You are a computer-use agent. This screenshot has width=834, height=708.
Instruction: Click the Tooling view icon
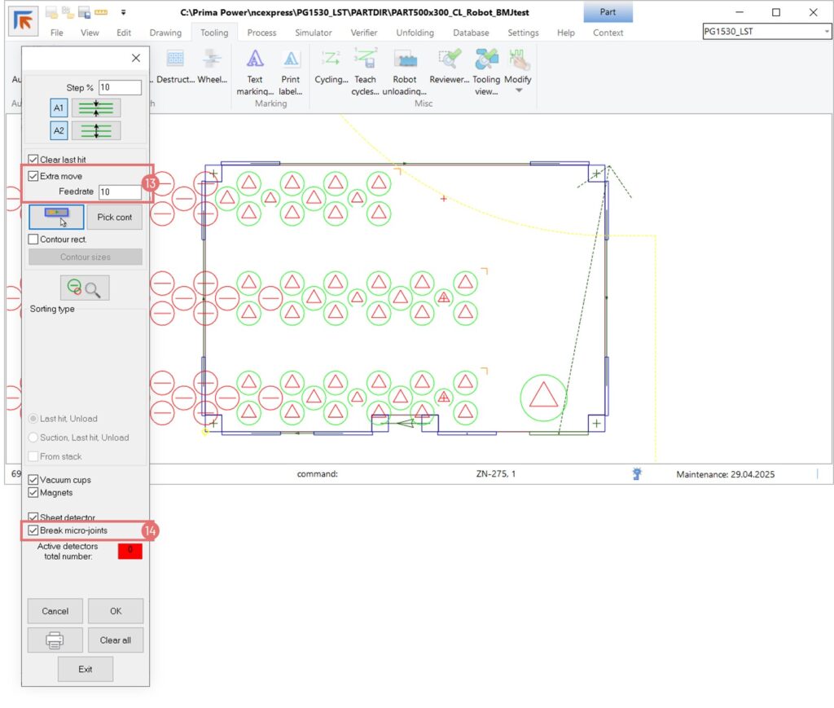click(x=486, y=59)
